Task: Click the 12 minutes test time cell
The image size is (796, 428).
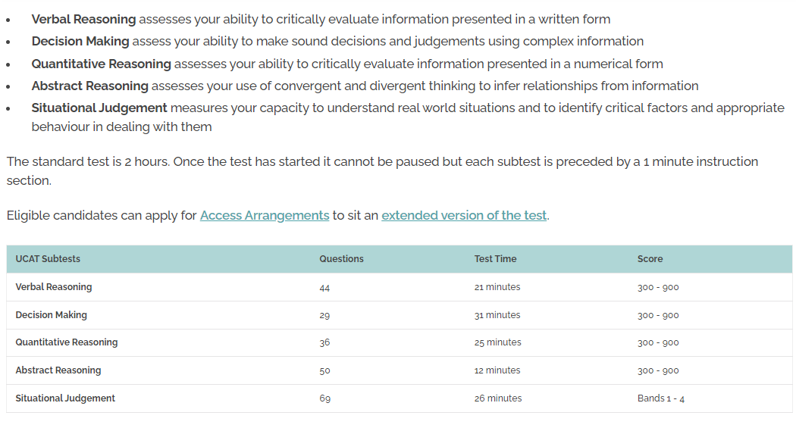Action: (x=497, y=370)
